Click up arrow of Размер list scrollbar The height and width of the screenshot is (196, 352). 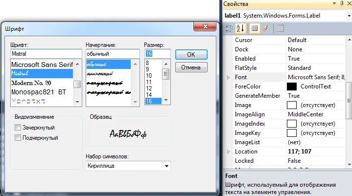pyautogui.click(x=166, y=64)
